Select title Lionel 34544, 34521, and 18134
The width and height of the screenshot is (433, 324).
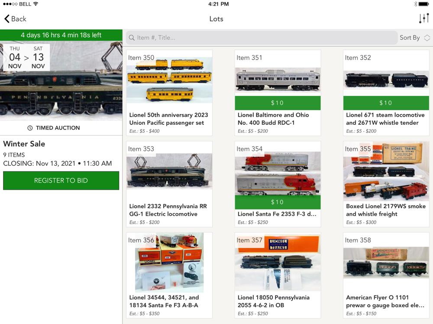pos(164,301)
